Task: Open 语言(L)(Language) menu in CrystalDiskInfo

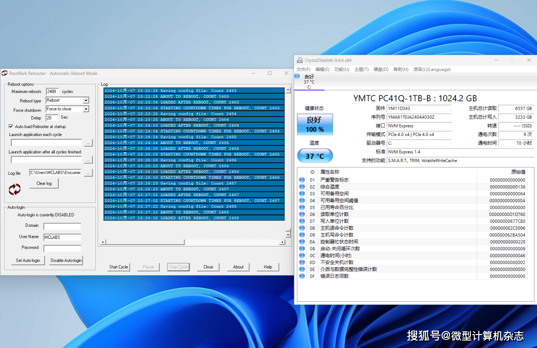Action: point(432,70)
